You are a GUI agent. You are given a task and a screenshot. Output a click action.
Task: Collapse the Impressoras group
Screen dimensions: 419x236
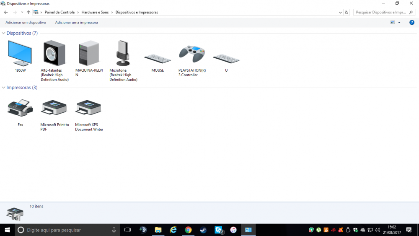tap(4, 88)
